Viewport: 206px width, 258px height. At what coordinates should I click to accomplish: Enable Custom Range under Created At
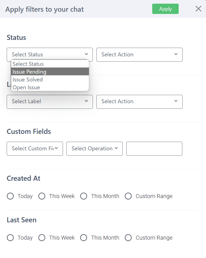click(128, 196)
